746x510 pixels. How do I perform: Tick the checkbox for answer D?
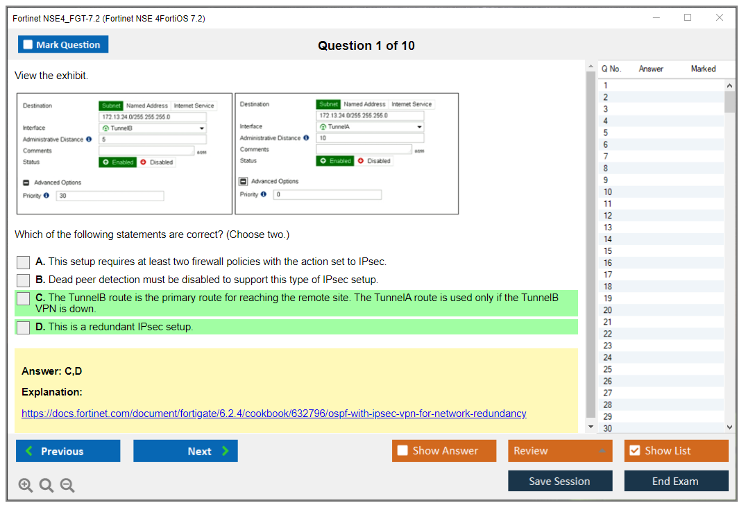[x=24, y=328]
